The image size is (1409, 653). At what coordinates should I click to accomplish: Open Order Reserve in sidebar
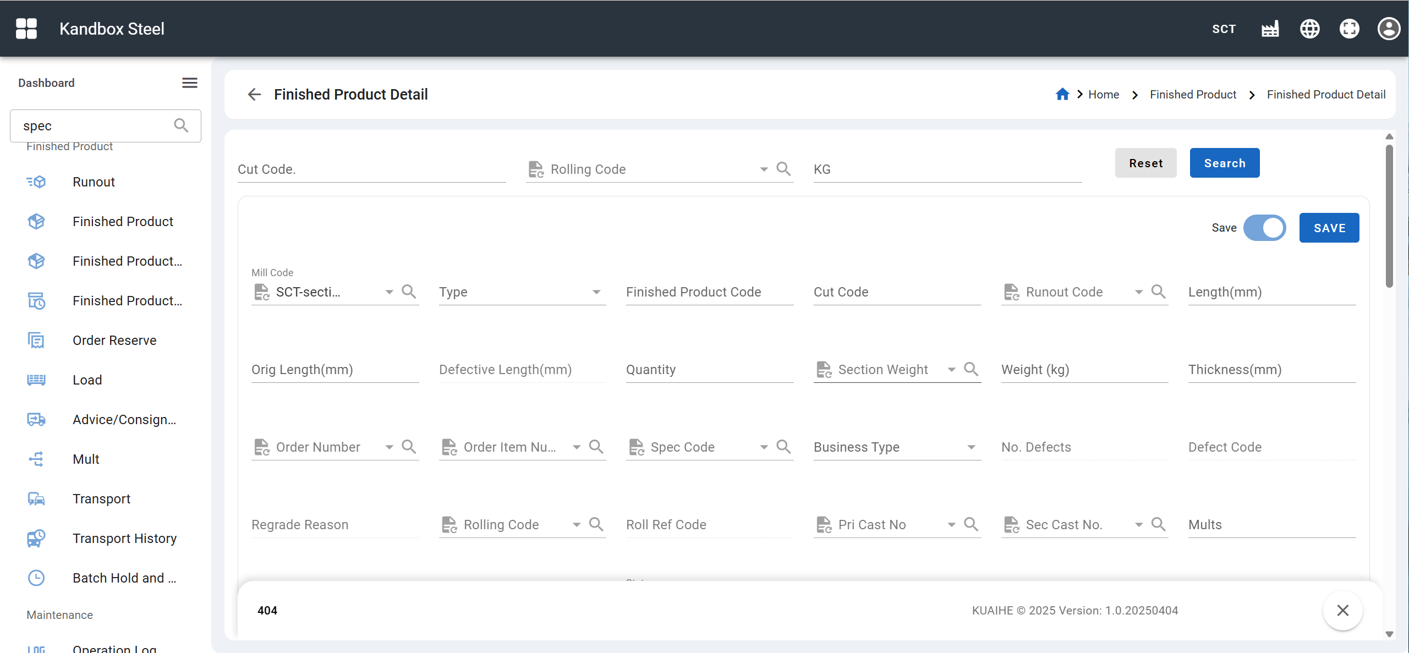tap(114, 341)
